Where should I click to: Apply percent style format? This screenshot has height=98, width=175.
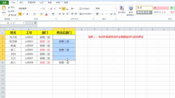[x=102, y=14]
